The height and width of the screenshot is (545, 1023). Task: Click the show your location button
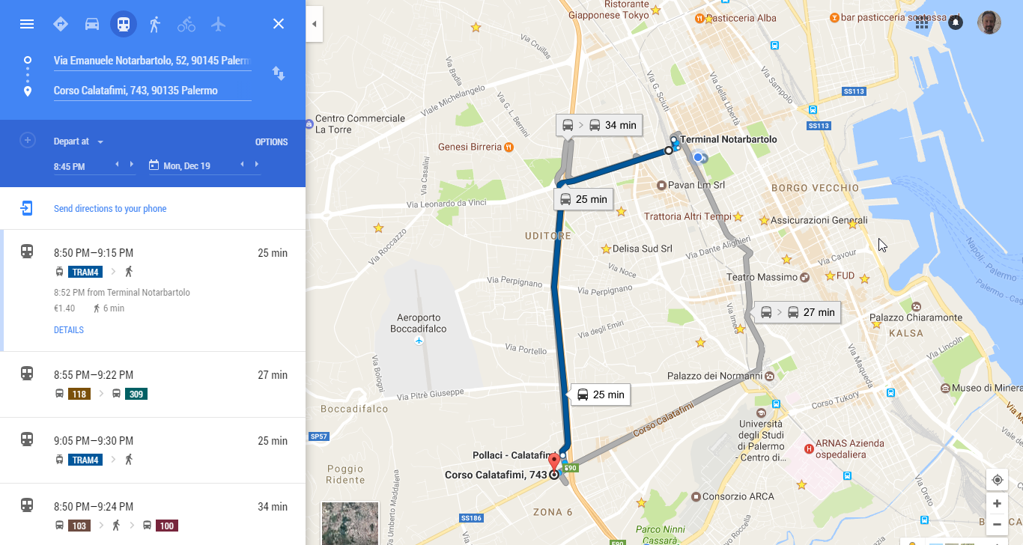coord(997,480)
